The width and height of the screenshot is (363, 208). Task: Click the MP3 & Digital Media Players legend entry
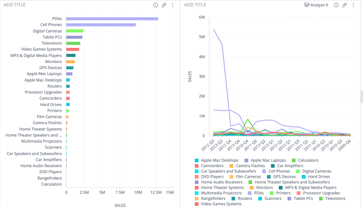point(311,188)
